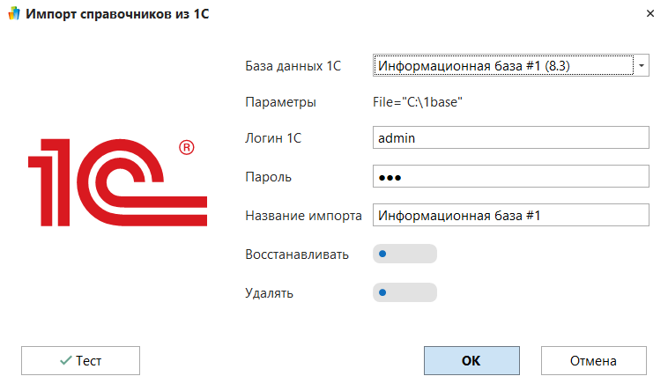The height and width of the screenshot is (391, 668).
Task: Select the Информационная база #1 (8.3) combo box
Action: pyautogui.click(x=502, y=65)
